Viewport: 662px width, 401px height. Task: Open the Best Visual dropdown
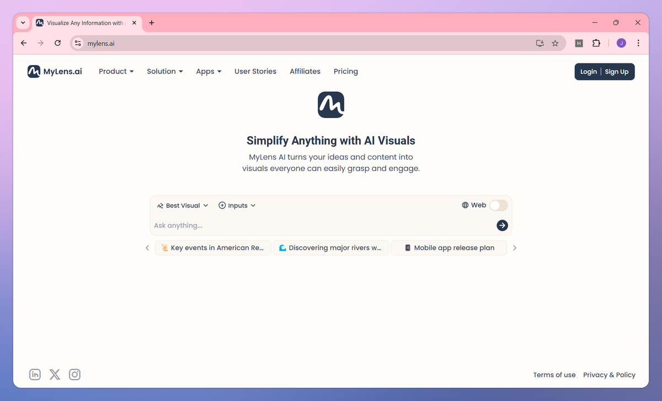click(x=183, y=205)
